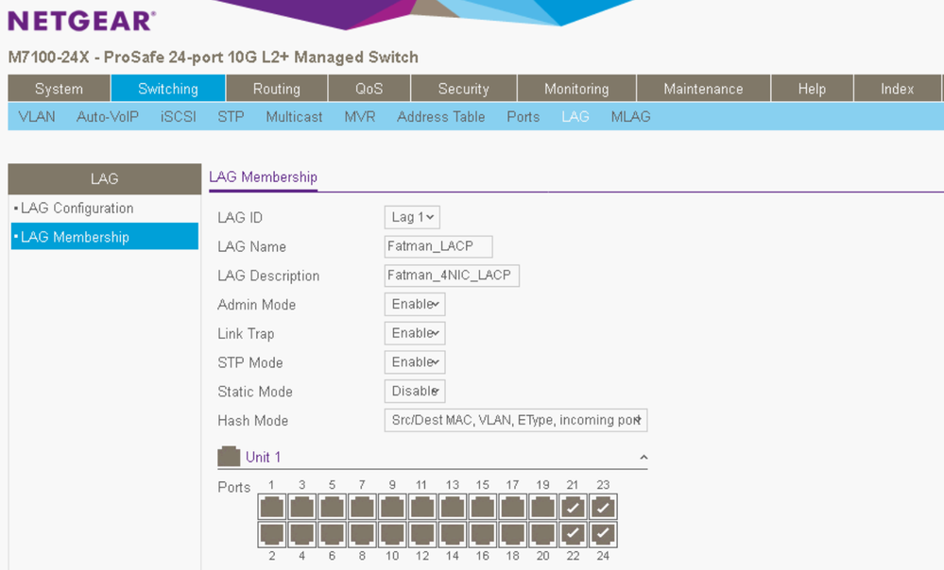Open the QoS tab

coord(369,89)
